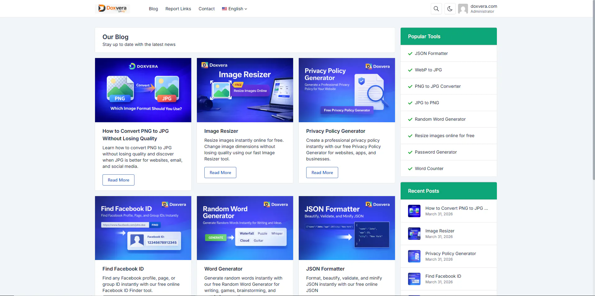Image resolution: width=595 pixels, height=296 pixels.
Task: Open the Image Resizer post title
Action: [221, 131]
